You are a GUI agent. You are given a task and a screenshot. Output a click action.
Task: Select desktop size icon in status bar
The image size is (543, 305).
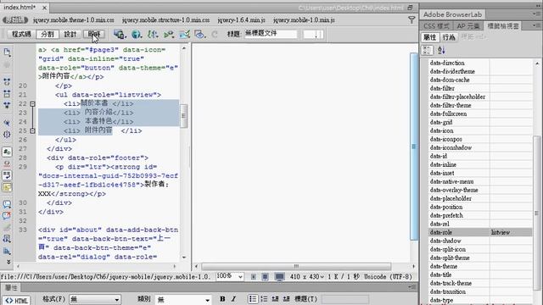point(279,277)
